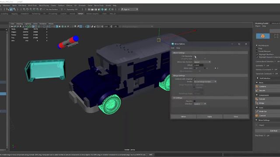Click viewport gamma icon
The width and height of the screenshot is (280, 157).
[x=111, y=26]
